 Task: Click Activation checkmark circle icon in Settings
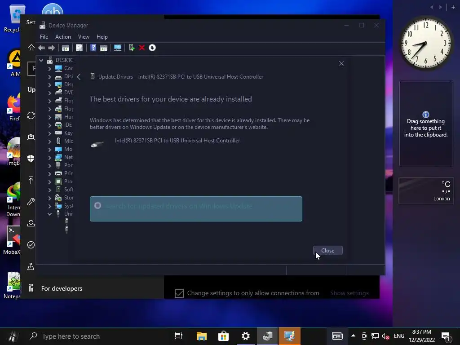31,245
